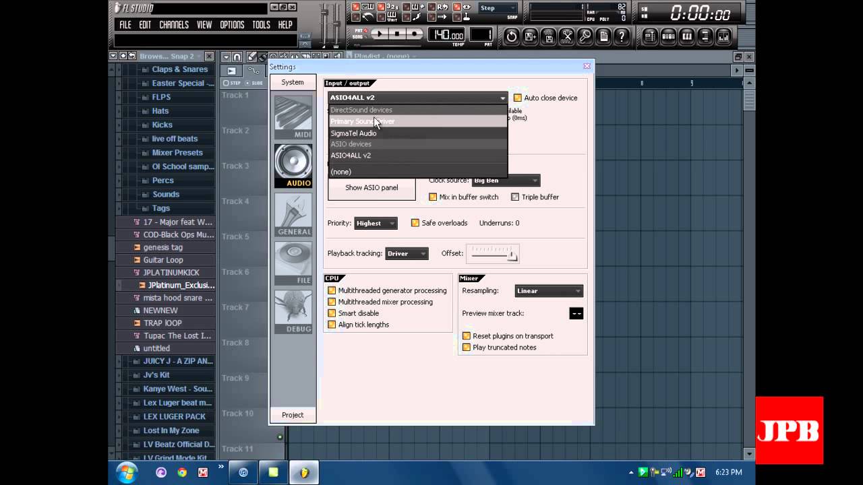
Task: Switch to the System settings tab
Action: pos(293,82)
